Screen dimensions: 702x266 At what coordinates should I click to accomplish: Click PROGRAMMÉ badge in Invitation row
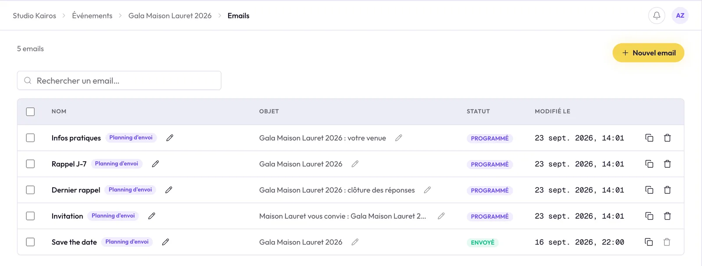coord(490,216)
